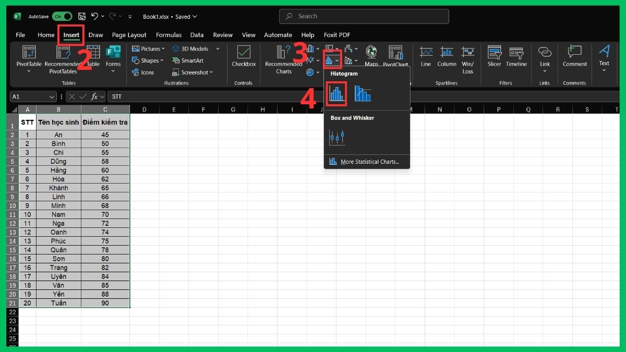
Task: Open the Page Layout tab
Action: click(129, 35)
